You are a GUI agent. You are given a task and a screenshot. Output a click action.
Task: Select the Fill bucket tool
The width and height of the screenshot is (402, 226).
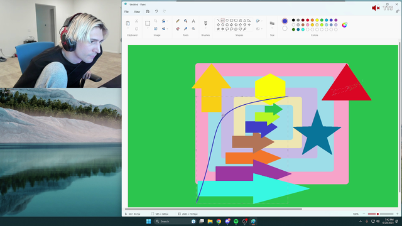186,21
